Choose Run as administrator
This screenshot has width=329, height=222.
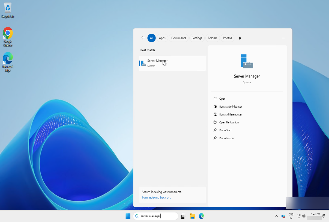point(231,107)
